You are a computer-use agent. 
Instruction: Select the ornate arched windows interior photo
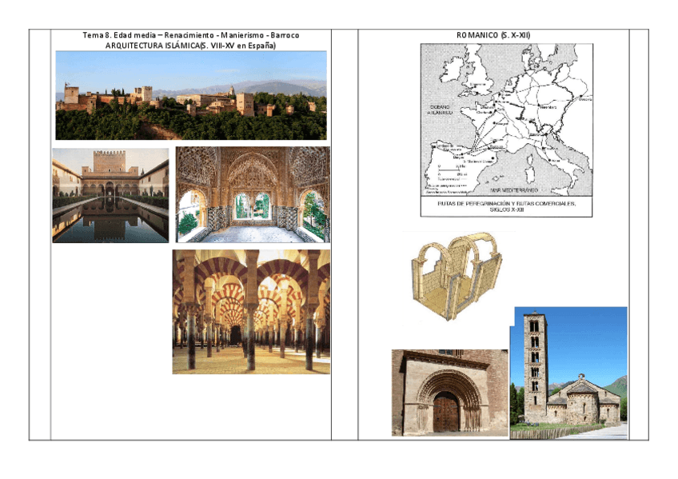pos(252,194)
